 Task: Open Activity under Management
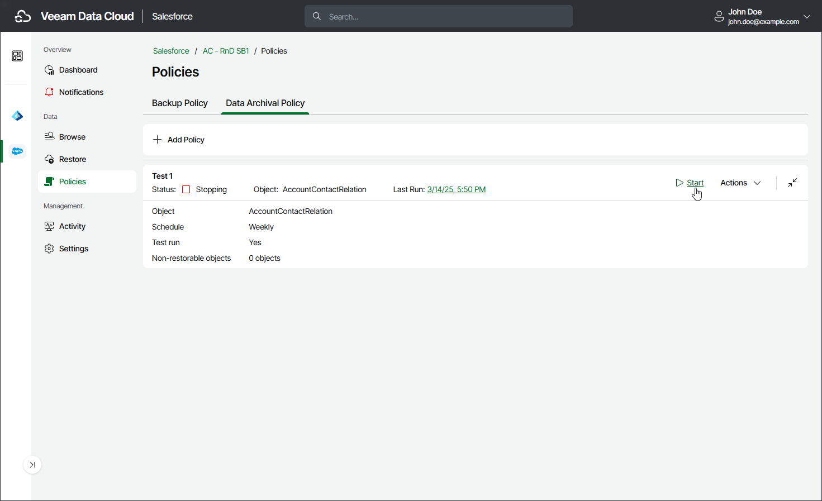(87, 226)
